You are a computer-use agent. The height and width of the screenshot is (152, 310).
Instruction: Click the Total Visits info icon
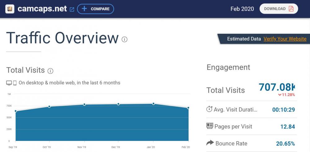pos(50,71)
